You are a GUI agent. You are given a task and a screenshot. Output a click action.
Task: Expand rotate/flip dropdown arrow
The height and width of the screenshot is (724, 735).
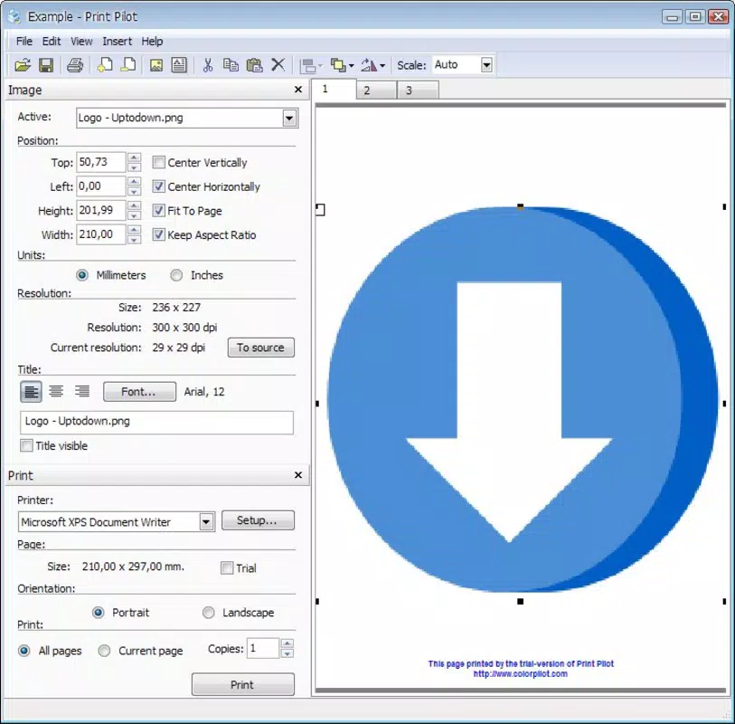point(382,66)
